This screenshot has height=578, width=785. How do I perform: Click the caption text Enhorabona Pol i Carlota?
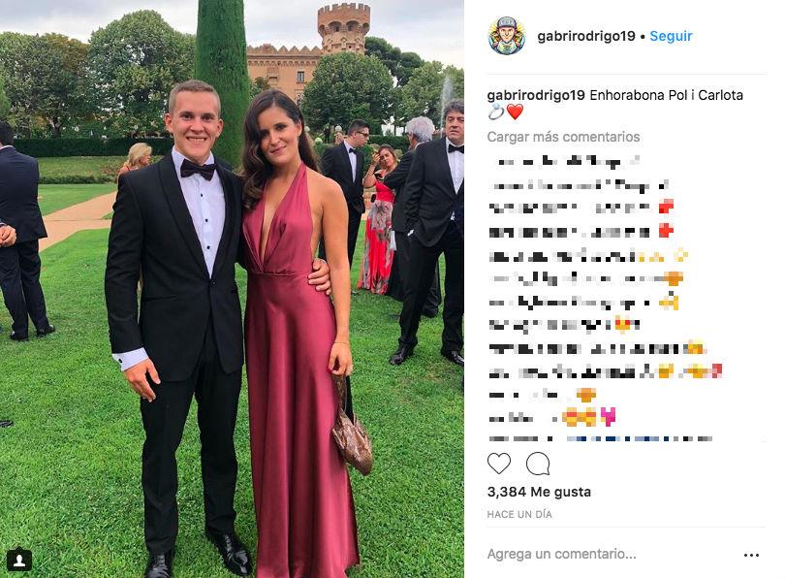click(667, 95)
